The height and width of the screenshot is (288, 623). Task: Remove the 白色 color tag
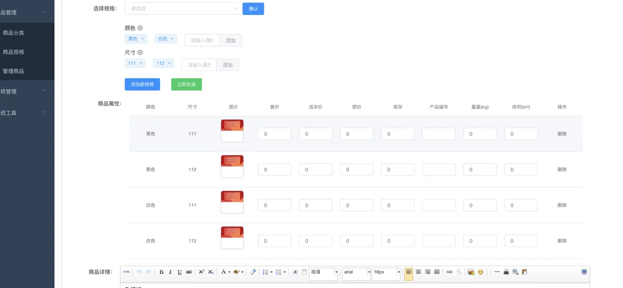(172, 38)
